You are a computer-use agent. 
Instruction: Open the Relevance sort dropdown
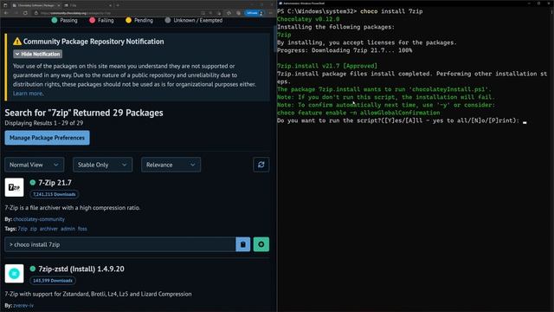171,165
